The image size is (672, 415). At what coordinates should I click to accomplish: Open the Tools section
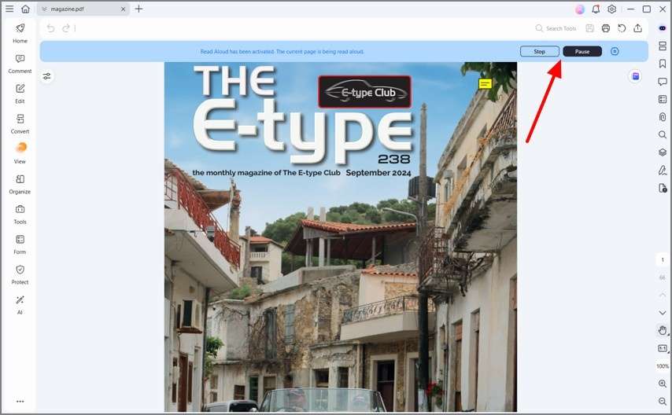coord(20,215)
